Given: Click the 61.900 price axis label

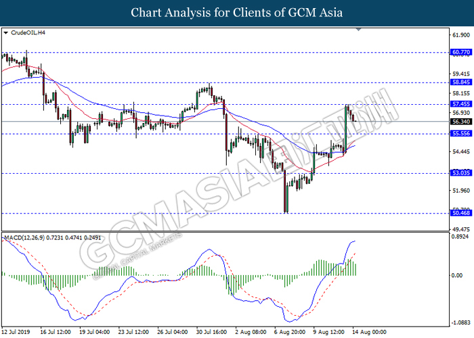Looking at the screenshot, I should pyautogui.click(x=459, y=34).
